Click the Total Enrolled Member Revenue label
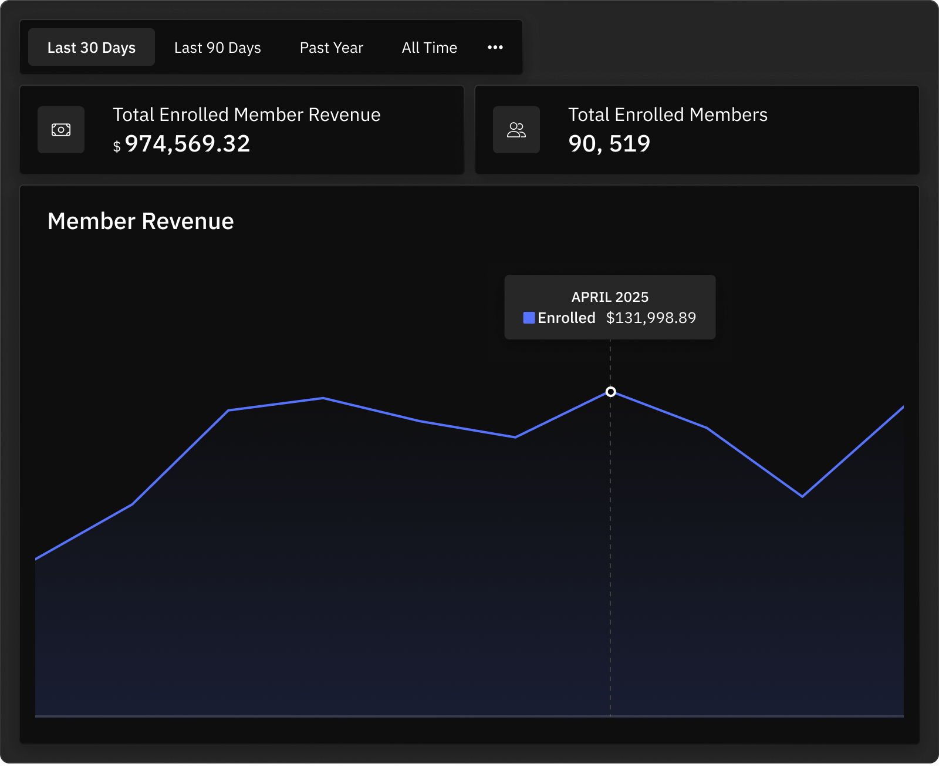The image size is (939, 767). coord(246,115)
